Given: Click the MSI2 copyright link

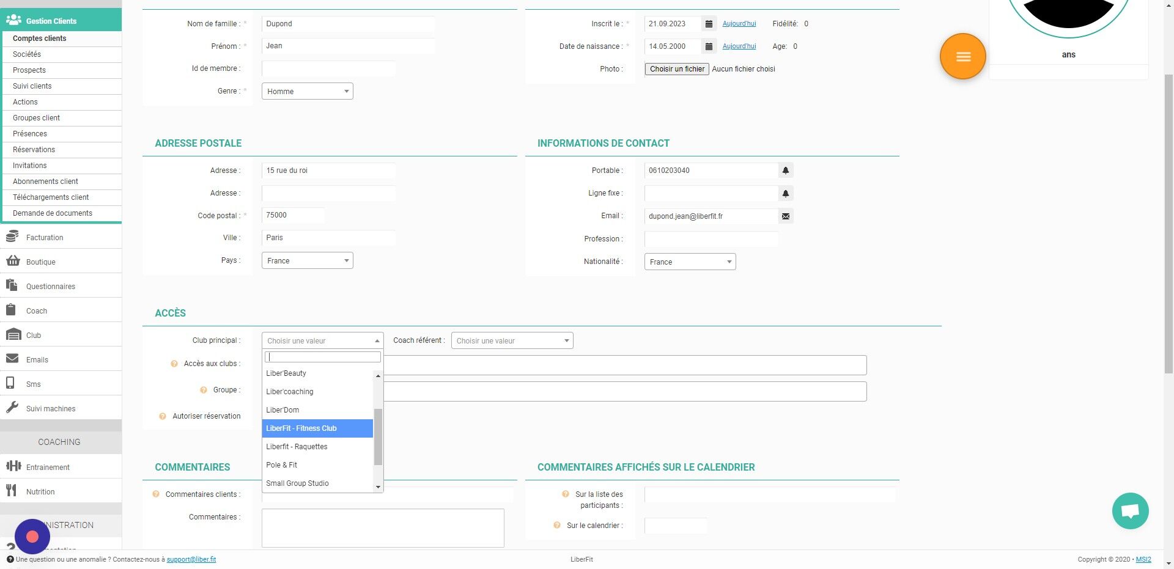Looking at the screenshot, I should 1143,559.
